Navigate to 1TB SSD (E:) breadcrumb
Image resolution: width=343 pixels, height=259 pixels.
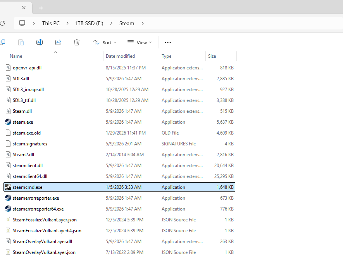click(89, 23)
